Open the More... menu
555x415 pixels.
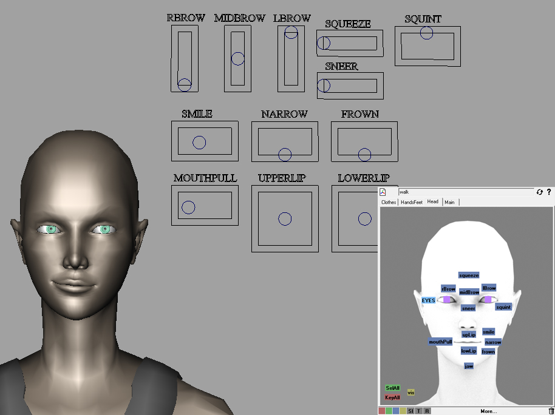[x=488, y=411]
